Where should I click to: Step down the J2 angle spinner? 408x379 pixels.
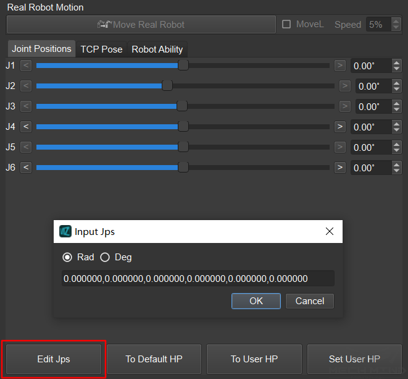[x=396, y=89]
